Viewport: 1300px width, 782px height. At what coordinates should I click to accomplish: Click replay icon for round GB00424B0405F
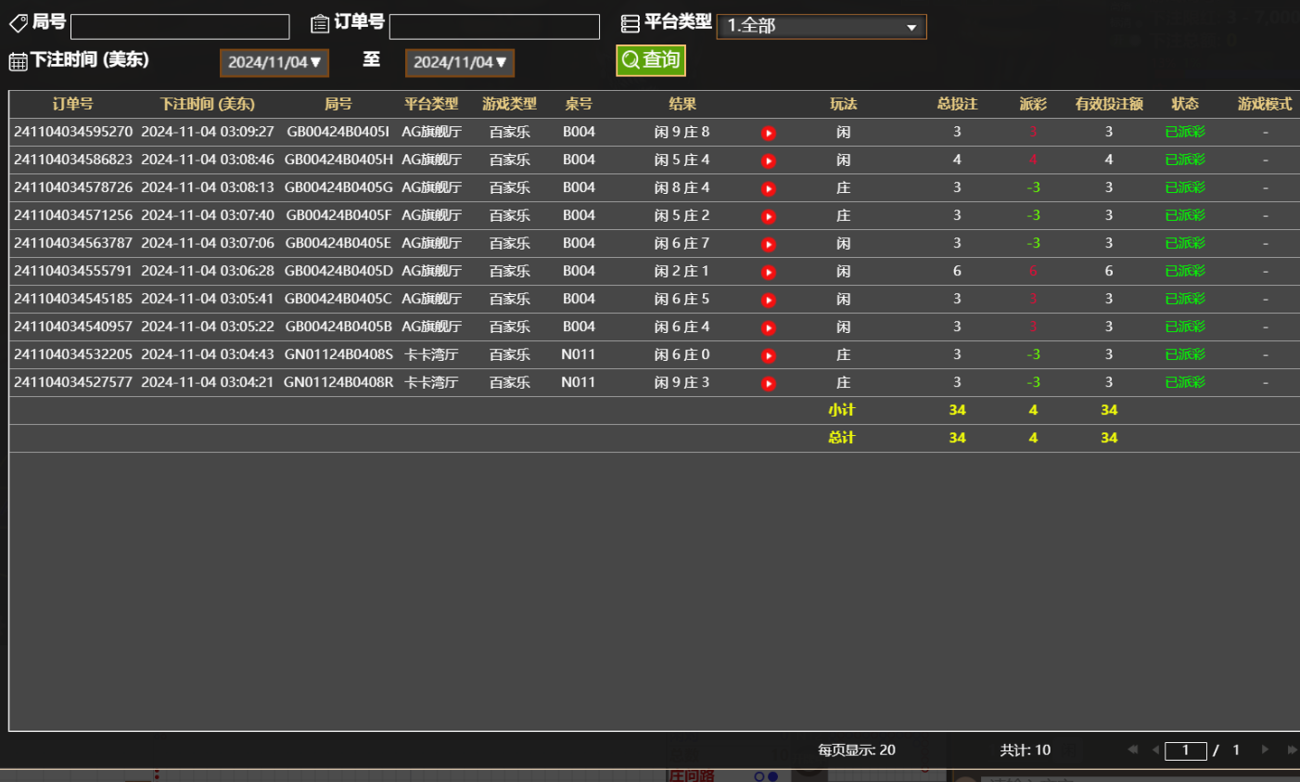click(x=768, y=216)
